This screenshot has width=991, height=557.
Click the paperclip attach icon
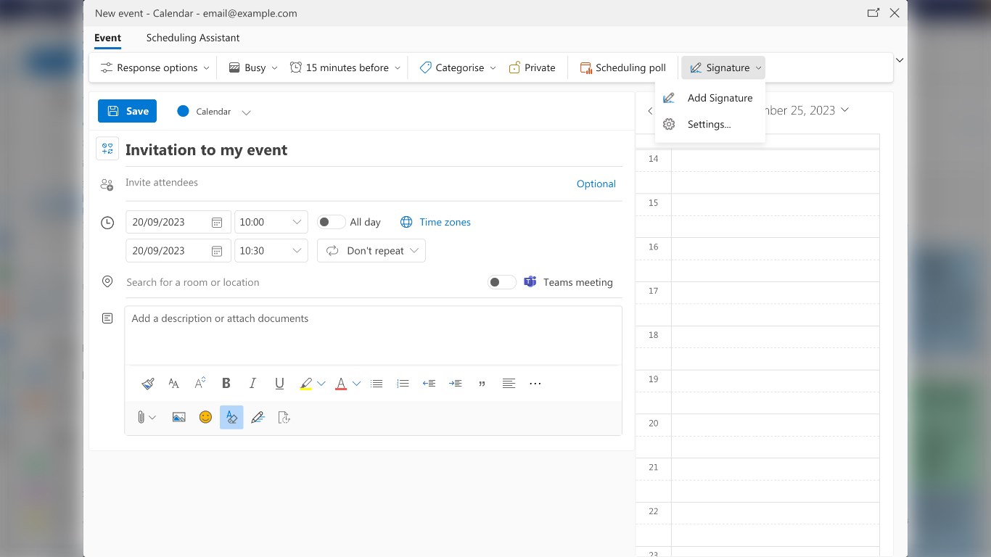(141, 418)
